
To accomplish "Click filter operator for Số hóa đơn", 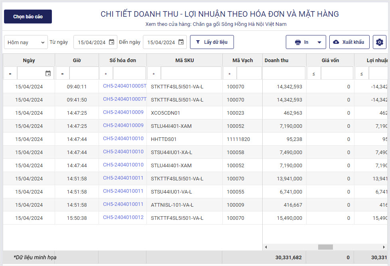I will click(x=106, y=74).
